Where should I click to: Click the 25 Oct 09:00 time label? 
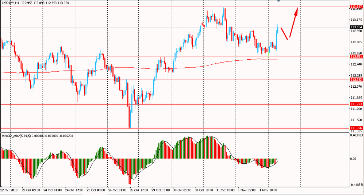[96, 190]
